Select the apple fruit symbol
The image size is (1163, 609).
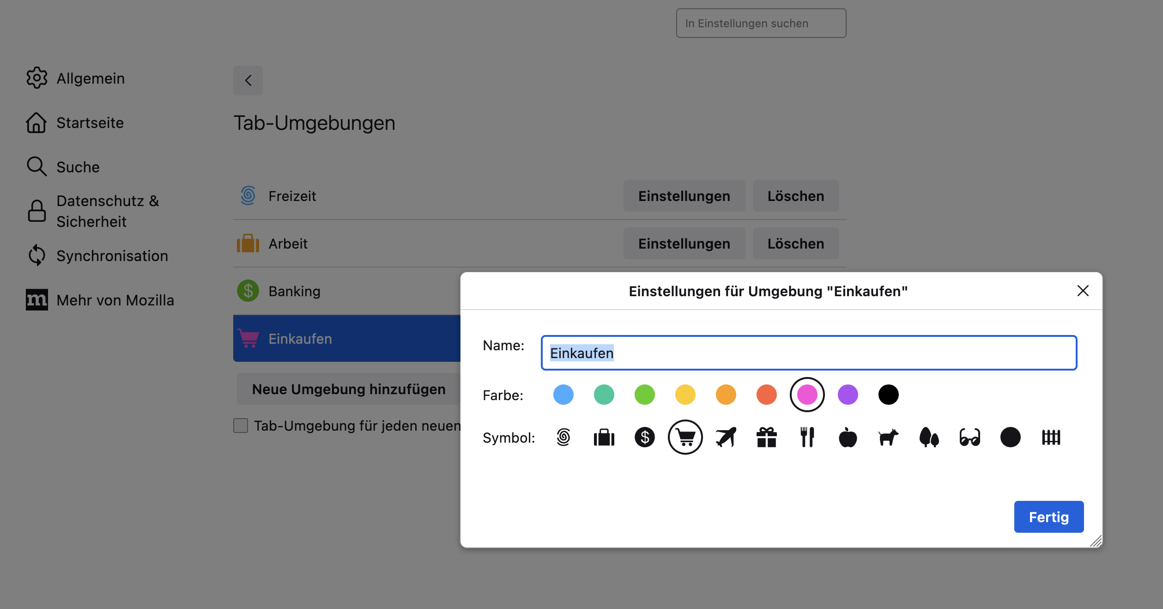[848, 437]
